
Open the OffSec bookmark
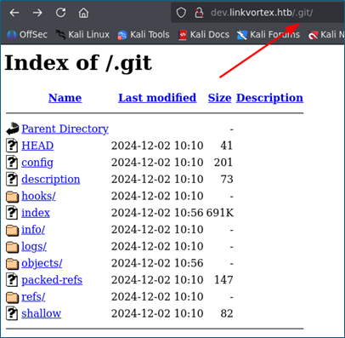tap(27, 35)
